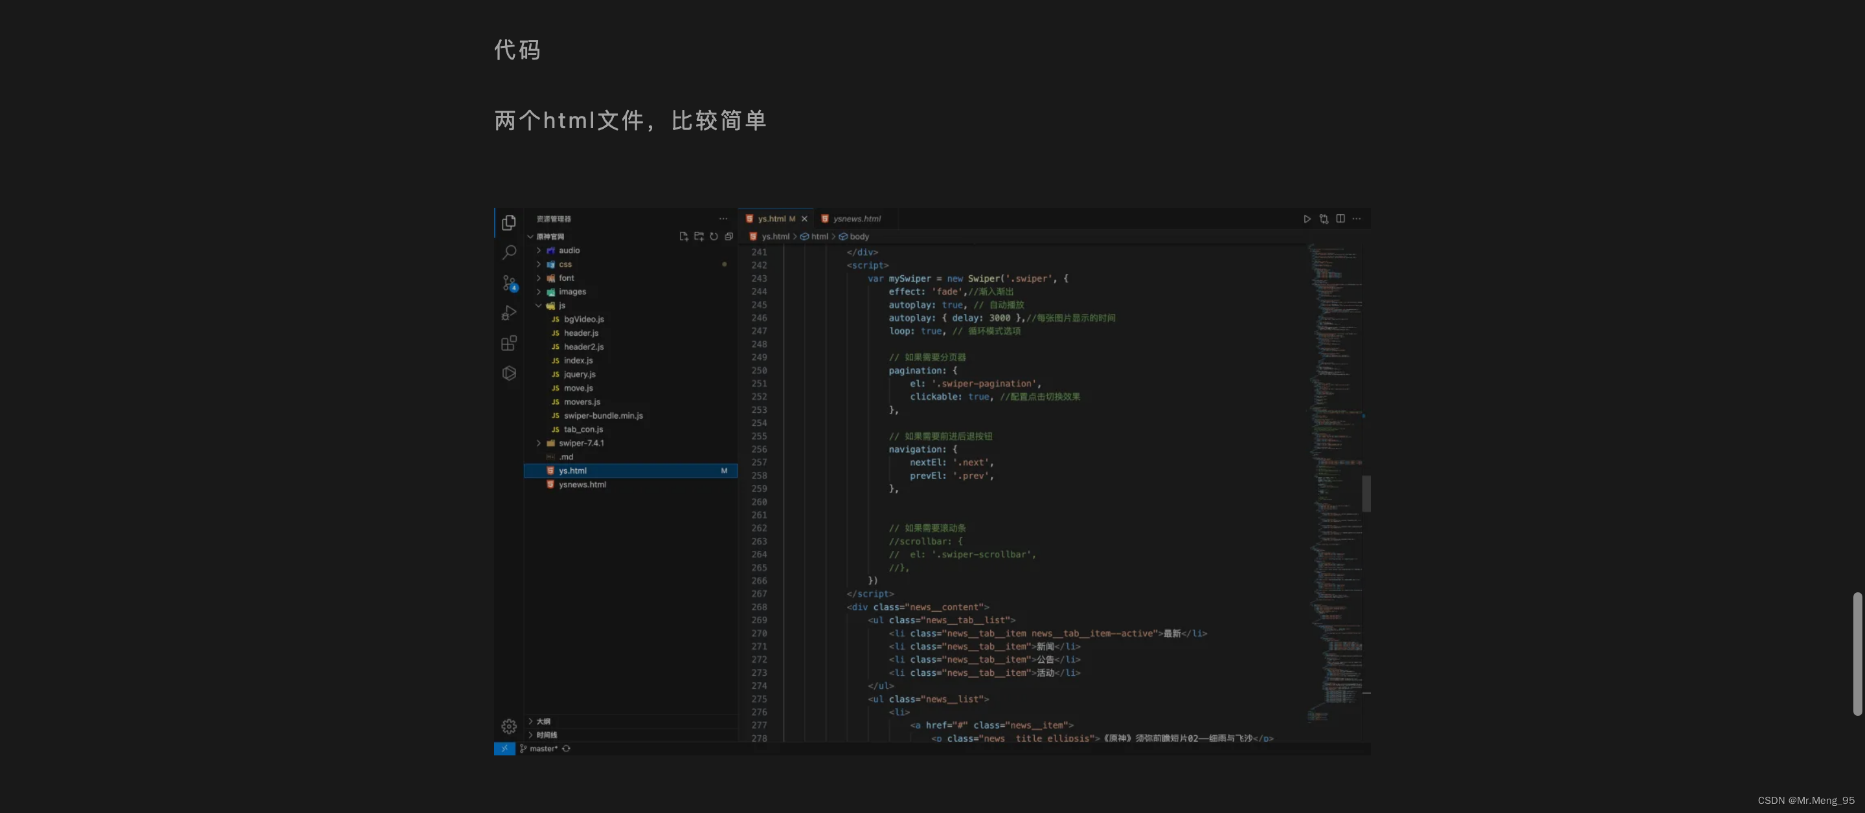This screenshot has height=813, width=1865.
Task: Click the Collapse Folders icon in explorer
Action: pos(729,237)
